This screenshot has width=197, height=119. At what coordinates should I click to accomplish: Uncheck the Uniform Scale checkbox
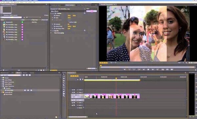click(69, 22)
